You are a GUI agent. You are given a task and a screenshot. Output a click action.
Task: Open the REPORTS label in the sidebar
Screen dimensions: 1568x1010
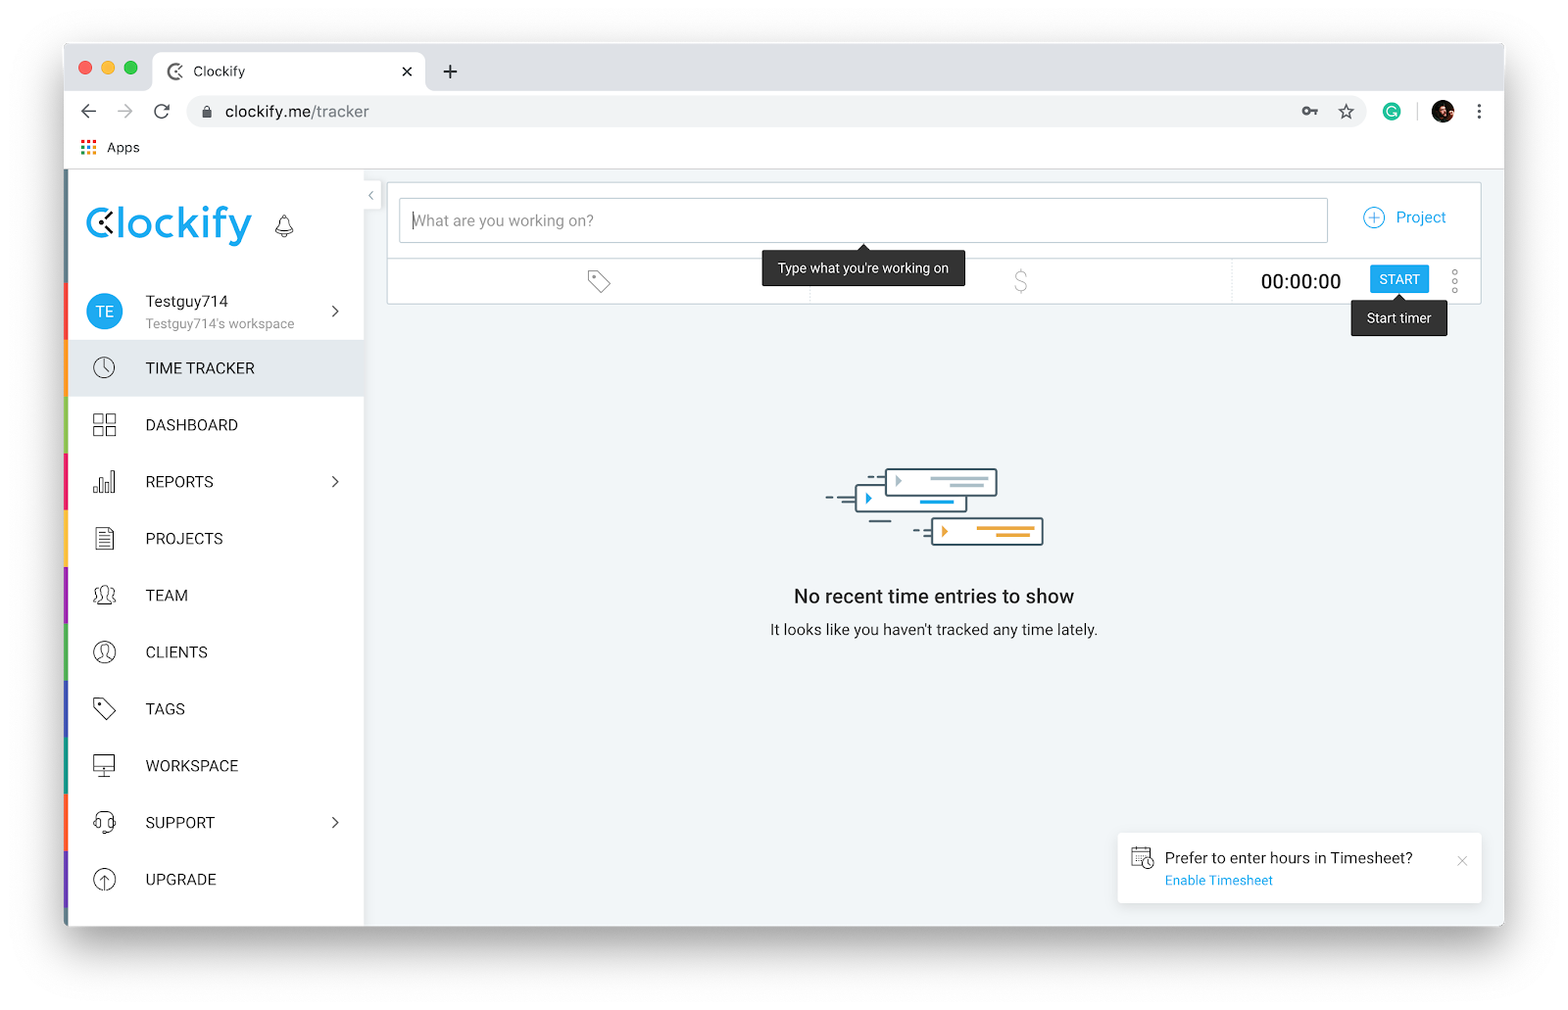[179, 482]
